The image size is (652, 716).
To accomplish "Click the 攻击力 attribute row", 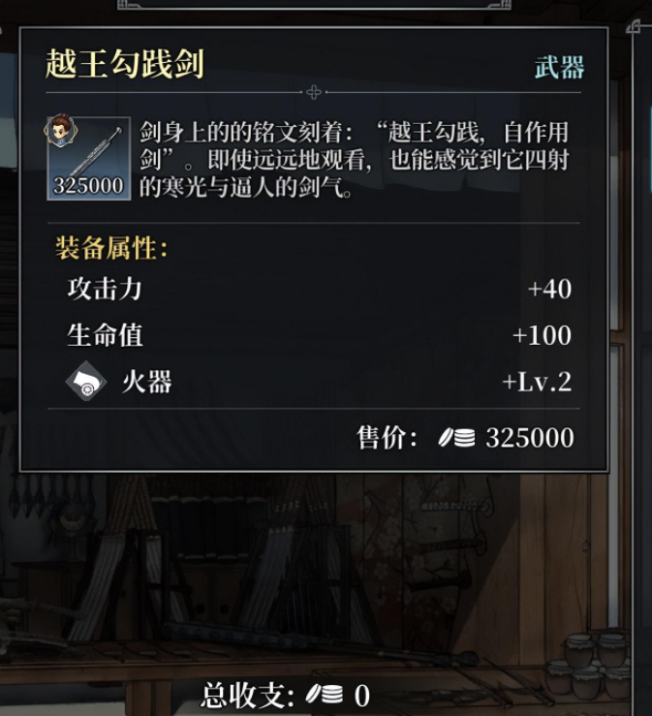I will point(319,289).
